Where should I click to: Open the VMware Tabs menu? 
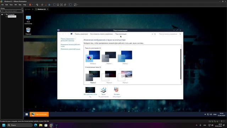[x=20, y=5]
